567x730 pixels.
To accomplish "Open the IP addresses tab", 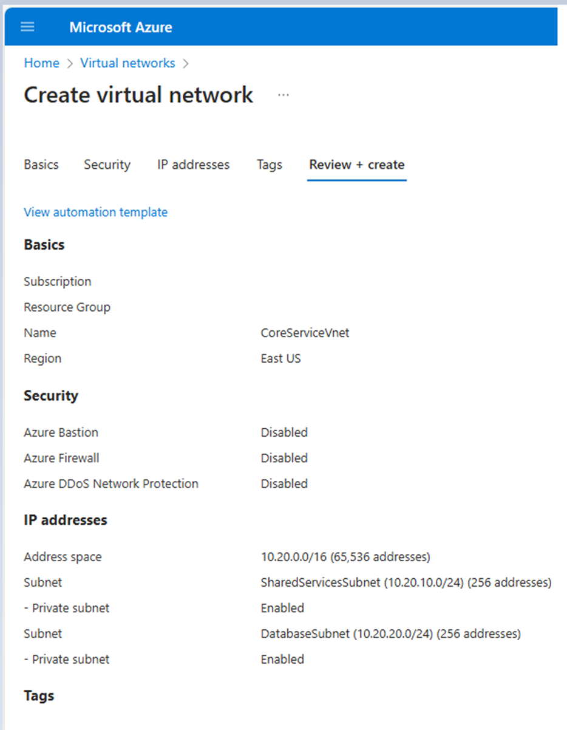I will (x=193, y=165).
